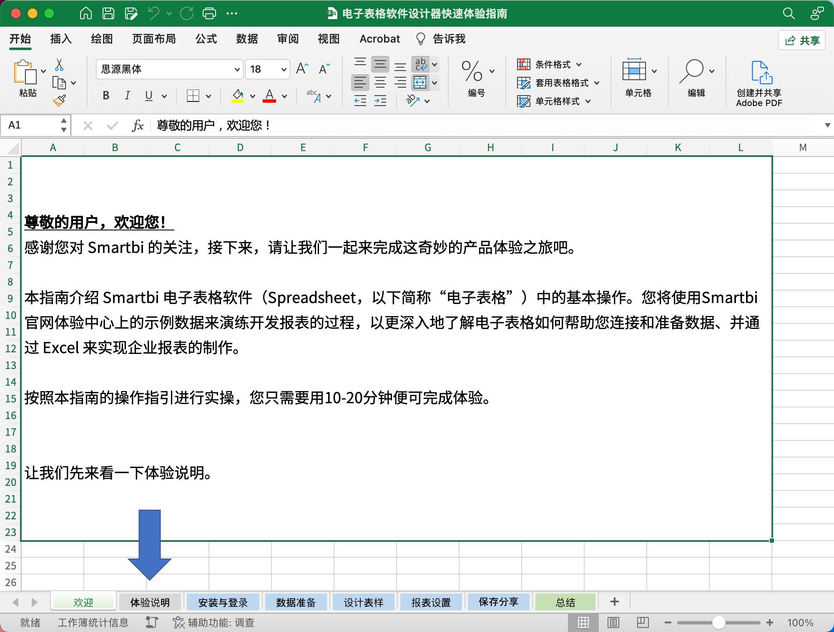This screenshot has width=834, height=632.
Task: Increase font size with large A
Action: click(x=302, y=68)
